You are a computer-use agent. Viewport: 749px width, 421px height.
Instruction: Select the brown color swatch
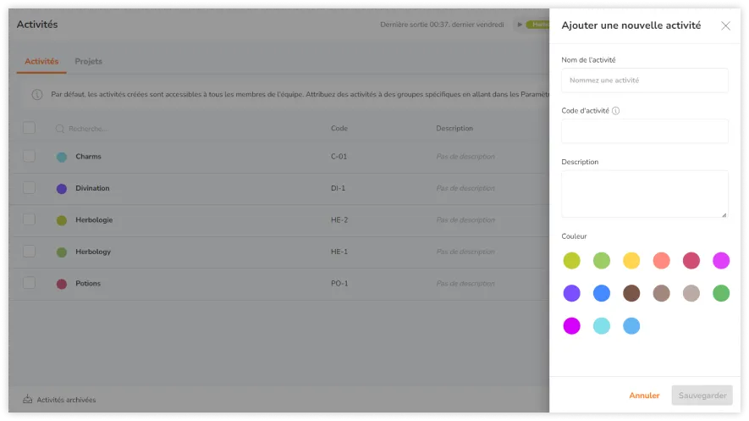pyautogui.click(x=631, y=293)
